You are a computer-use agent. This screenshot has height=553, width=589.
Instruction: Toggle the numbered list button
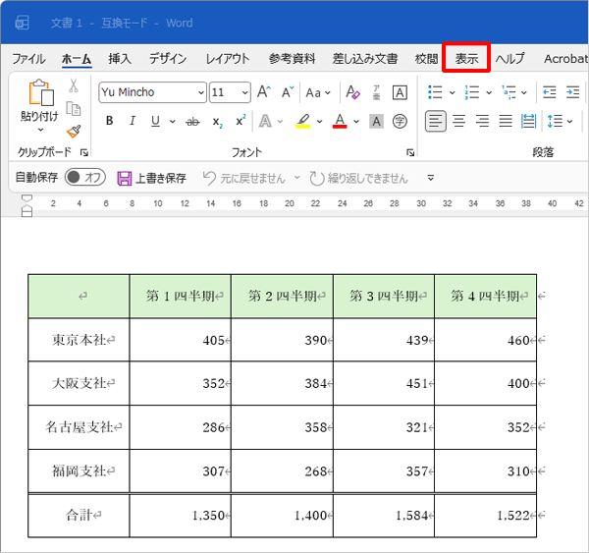tap(472, 92)
